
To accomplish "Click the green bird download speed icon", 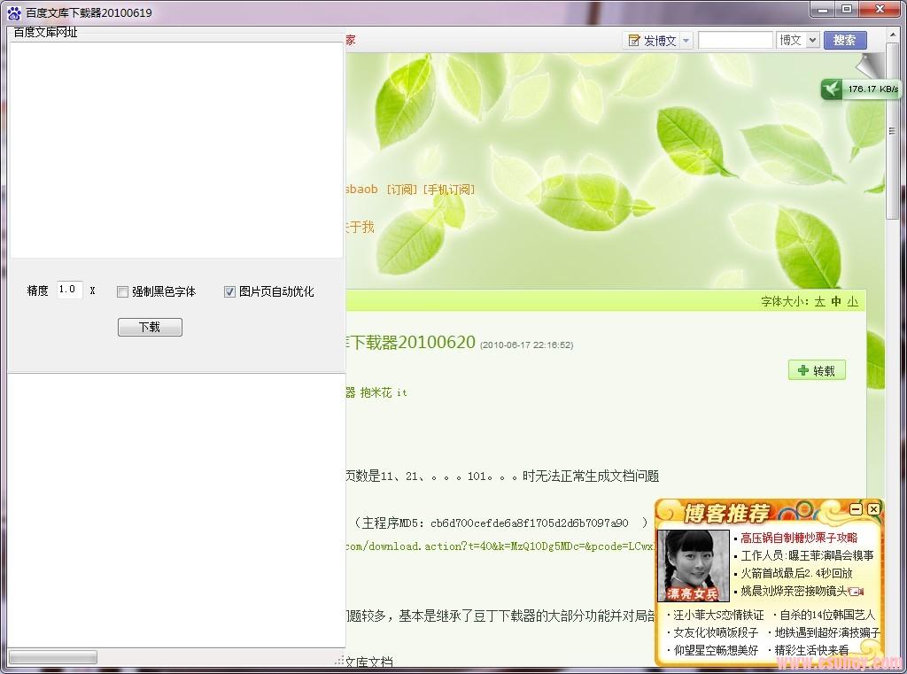I will pos(832,89).
